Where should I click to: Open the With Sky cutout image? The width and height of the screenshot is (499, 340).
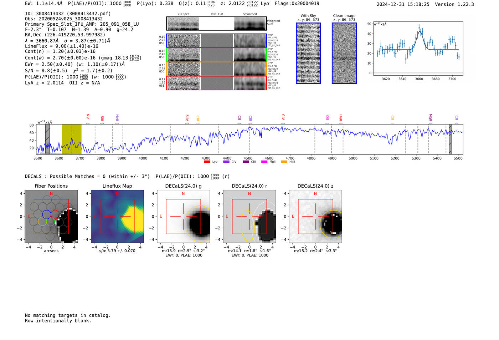click(308, 53)
